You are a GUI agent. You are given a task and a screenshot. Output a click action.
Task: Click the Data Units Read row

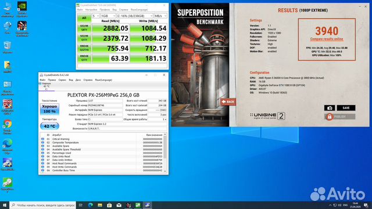(102, 157)
